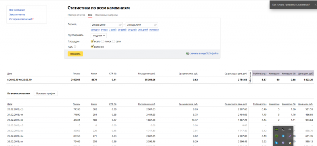Click the yellow 'Показать' button

click(x=75, y=54)
